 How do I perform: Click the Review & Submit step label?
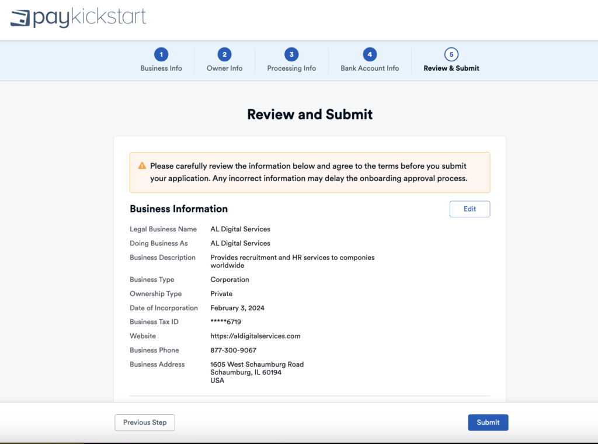tap(451, 68)
